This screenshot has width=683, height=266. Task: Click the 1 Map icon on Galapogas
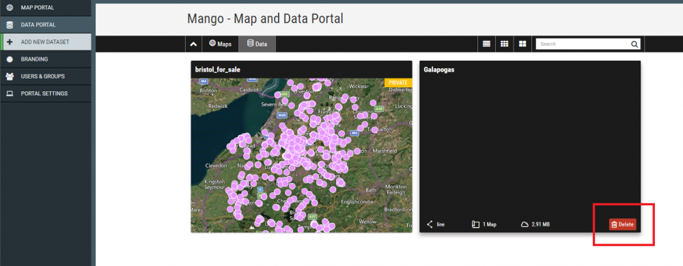click(475, 224)
